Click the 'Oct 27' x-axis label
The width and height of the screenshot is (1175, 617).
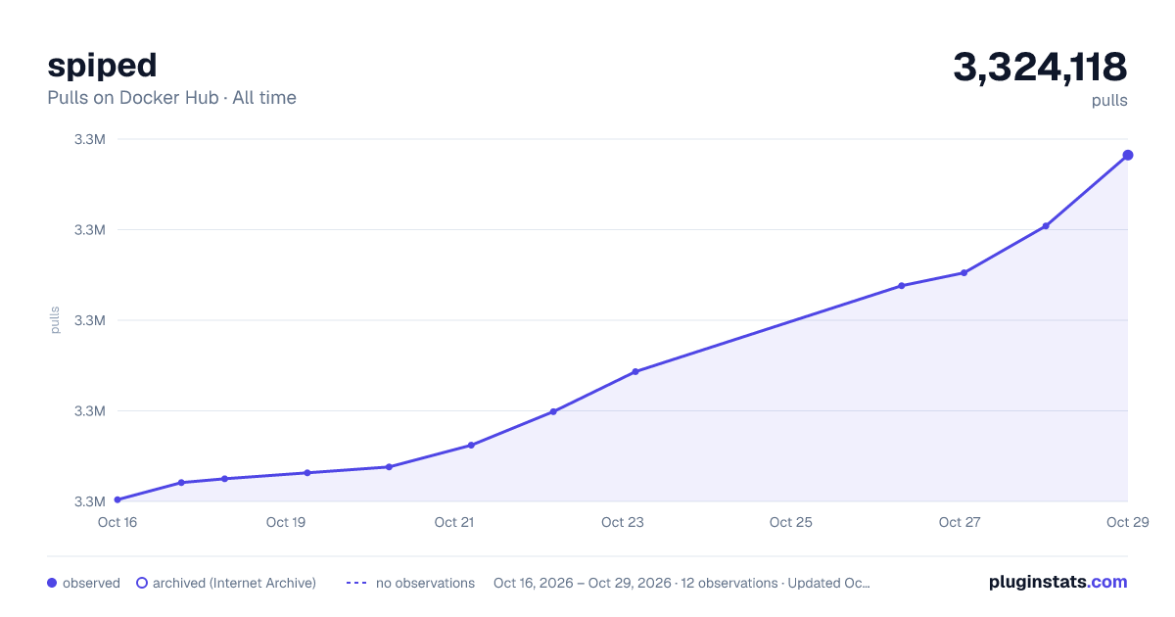coord(960,522)
